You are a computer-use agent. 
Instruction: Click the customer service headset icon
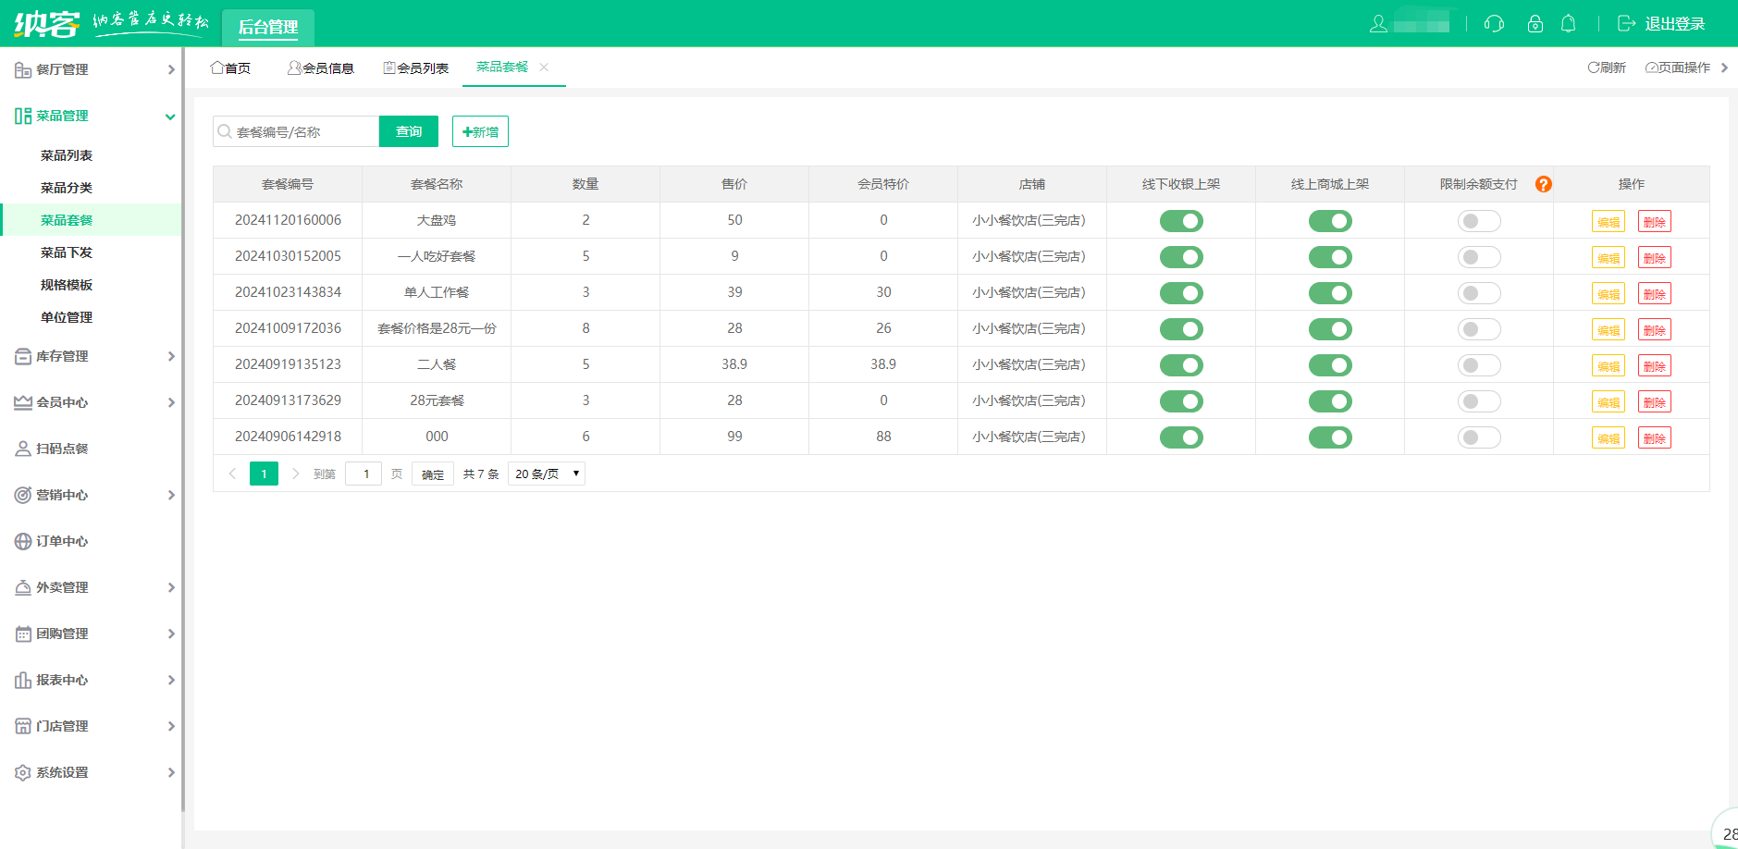[1494, 24]
